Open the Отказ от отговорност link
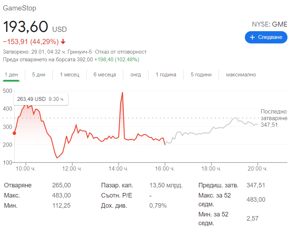Image resolution: width=299 pixels, height=228 pixels. point(121,52)
